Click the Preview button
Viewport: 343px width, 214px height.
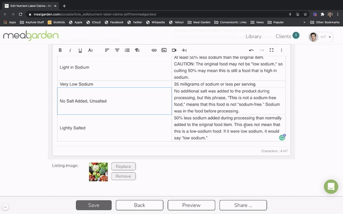(x=192, y=205)
